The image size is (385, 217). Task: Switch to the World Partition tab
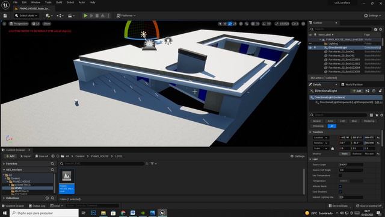pos(352,84)
